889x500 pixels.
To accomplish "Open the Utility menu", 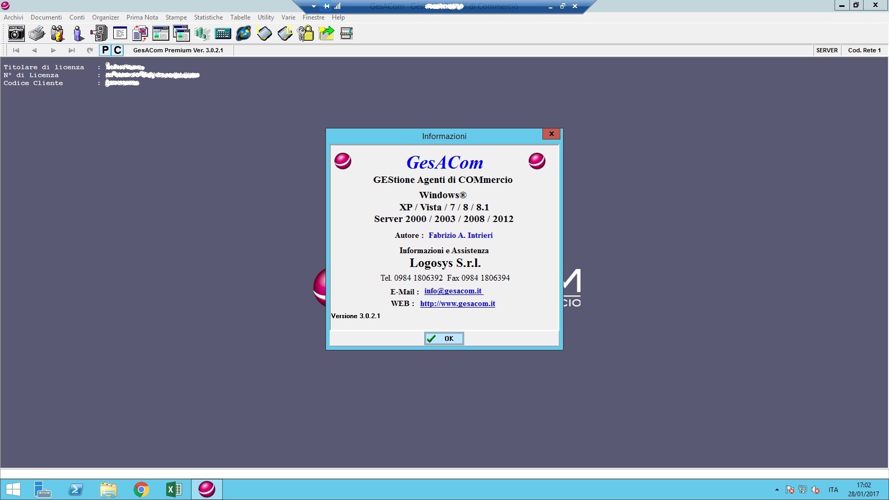I will point(266,17).
